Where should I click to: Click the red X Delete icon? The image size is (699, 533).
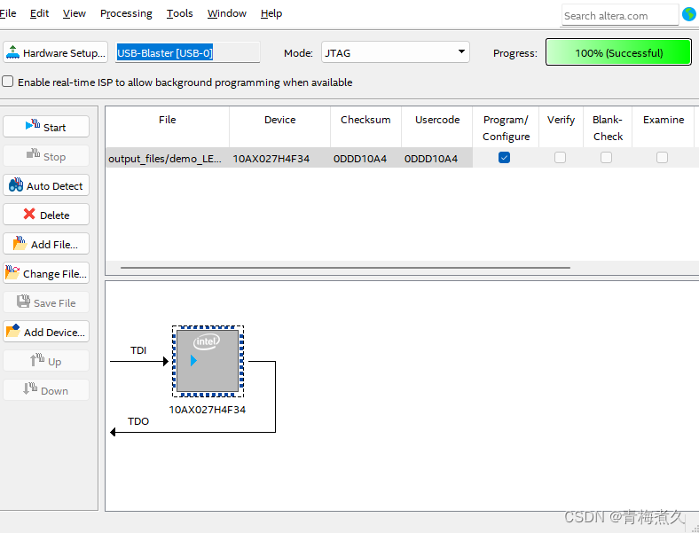29,215
